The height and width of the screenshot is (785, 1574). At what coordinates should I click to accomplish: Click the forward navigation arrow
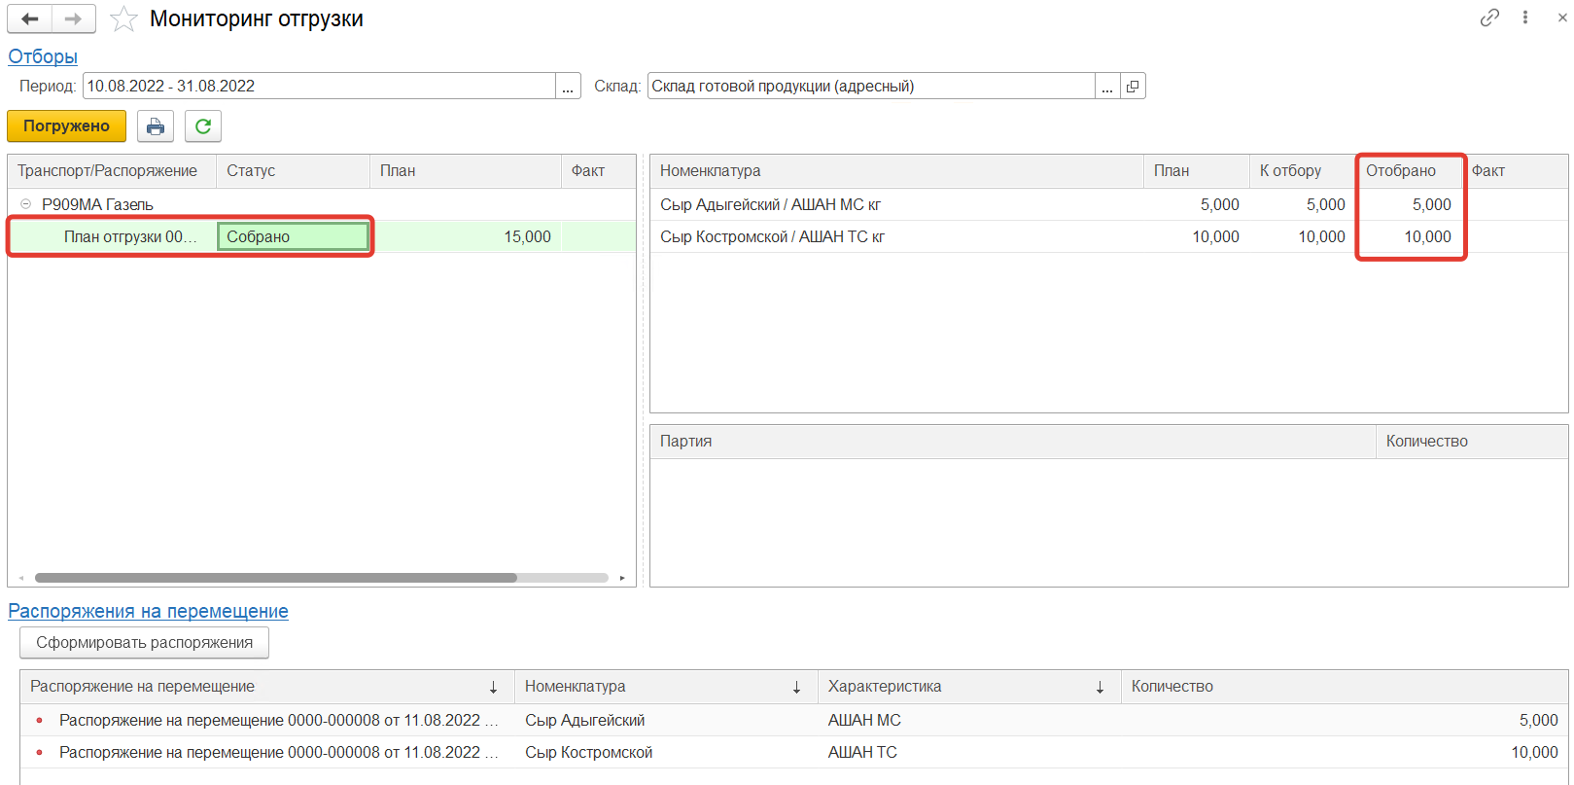point(73,18)
